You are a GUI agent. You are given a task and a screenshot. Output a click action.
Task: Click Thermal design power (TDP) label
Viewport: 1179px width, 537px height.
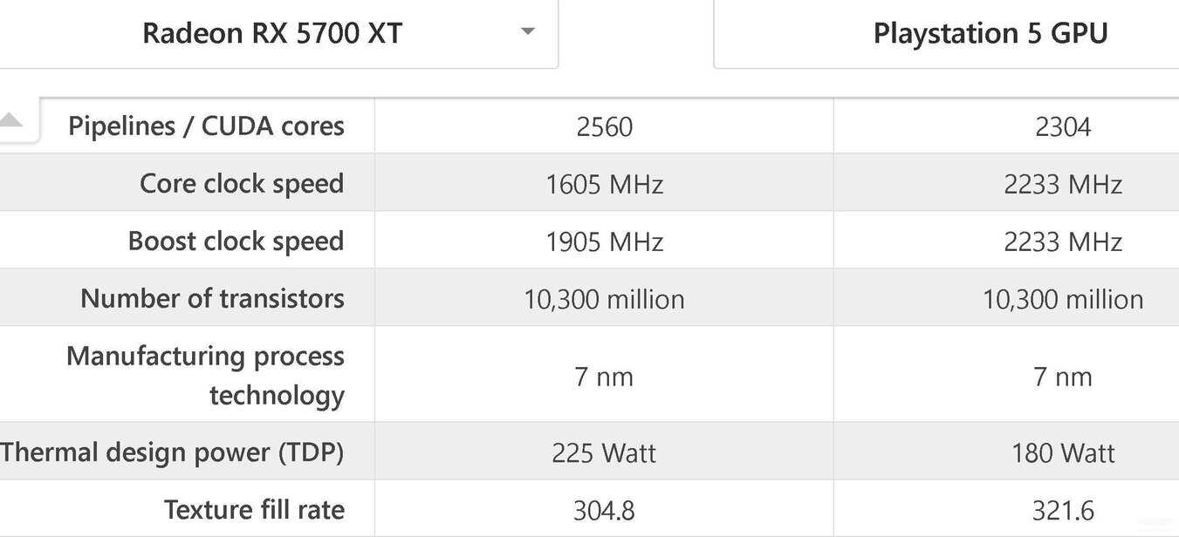172,452
